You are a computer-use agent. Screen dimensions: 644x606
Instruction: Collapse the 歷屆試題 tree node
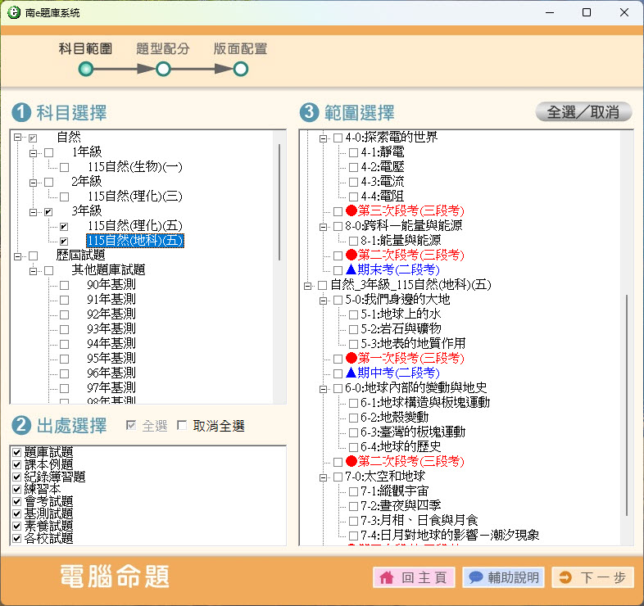coord(17,256)
